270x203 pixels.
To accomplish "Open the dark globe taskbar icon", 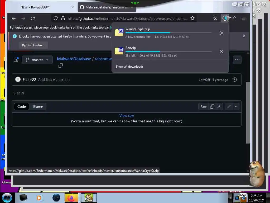I will (56, 198).
